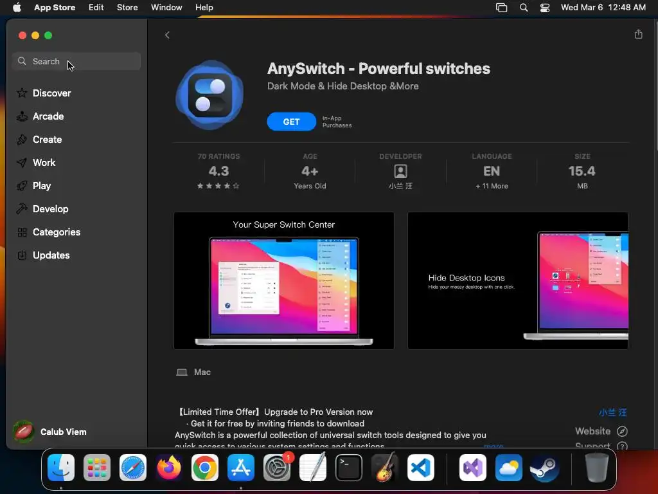Select Categories in the sidebar
The height and width of the screenshot is (494, 658).
(x=57, y=232)
